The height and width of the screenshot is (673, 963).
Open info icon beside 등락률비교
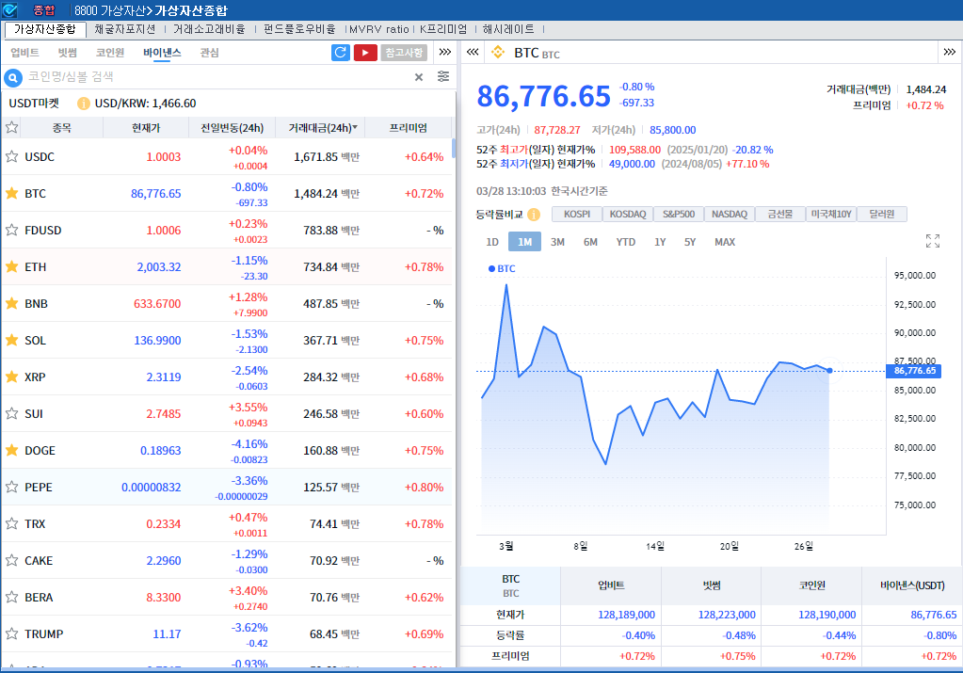tap(534, 215)
